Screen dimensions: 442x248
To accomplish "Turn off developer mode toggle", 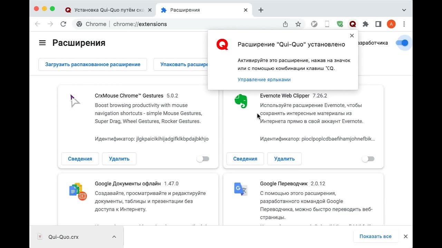I will pos(402,43).
